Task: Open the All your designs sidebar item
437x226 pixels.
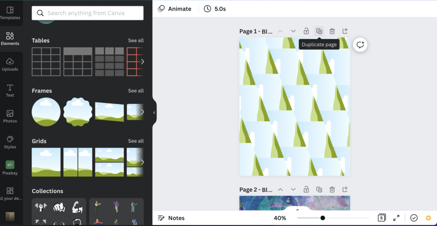Action: click(10, 194)
